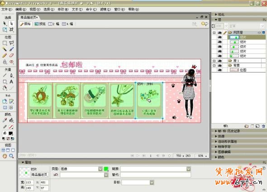Select the Subselection tool
The image size is (267, 192).
[11, 24]
